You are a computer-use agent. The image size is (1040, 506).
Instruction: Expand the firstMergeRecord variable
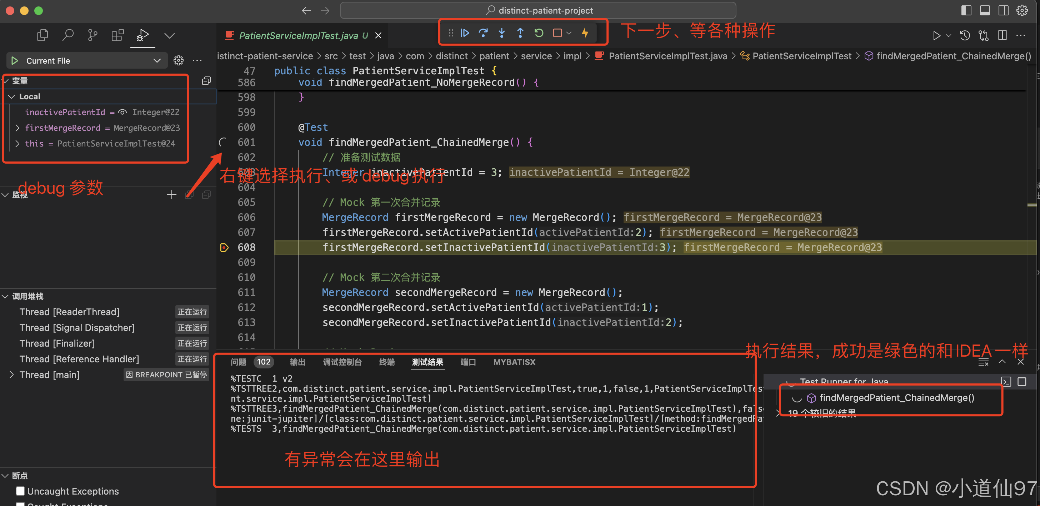click(x=17, y=128)
